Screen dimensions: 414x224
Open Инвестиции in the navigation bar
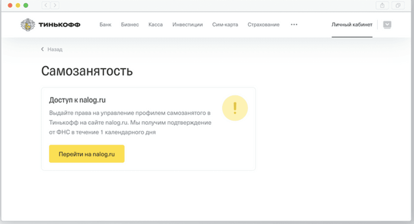click(187, 25)
